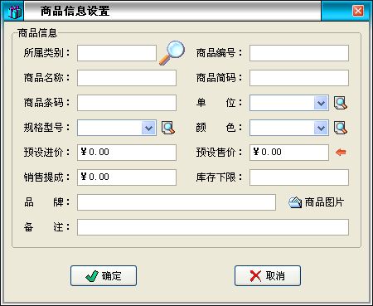This screenshot has height=306, width=373.
Task: Expand the 颜色 dropdown arrow
Action: coord(321,128)
